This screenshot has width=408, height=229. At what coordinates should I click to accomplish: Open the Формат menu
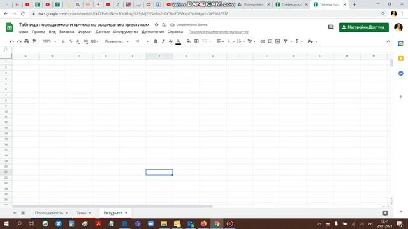85,32
